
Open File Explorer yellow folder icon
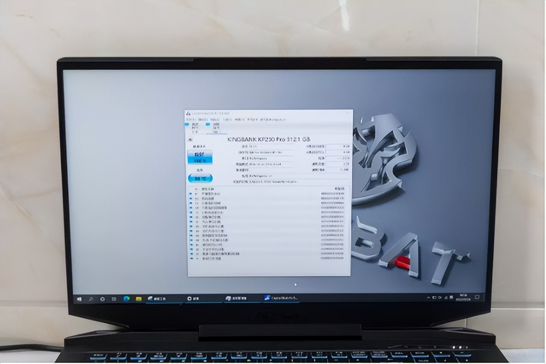(138, 299)
